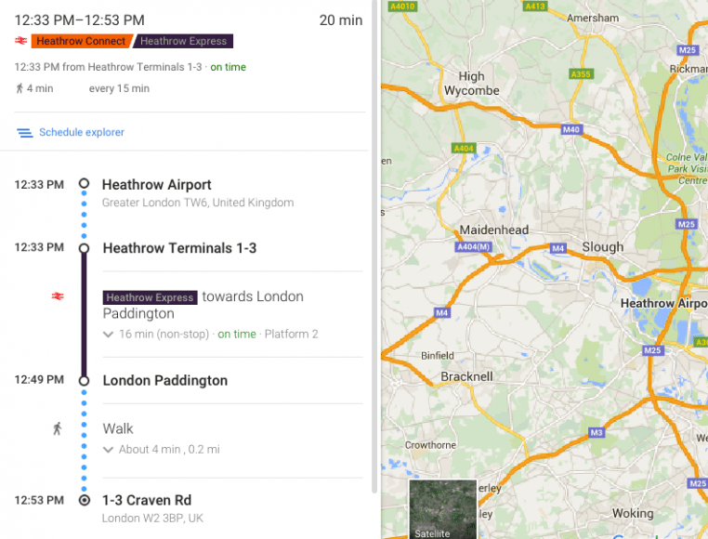The image size is (708, 539).
Task: Switch to Satellite view thumbnail
Action: (443, 509)
